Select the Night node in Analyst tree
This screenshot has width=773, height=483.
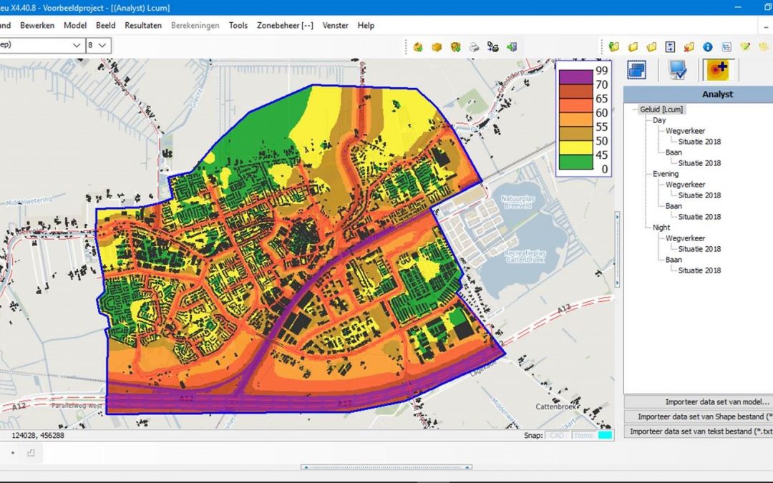661,228
